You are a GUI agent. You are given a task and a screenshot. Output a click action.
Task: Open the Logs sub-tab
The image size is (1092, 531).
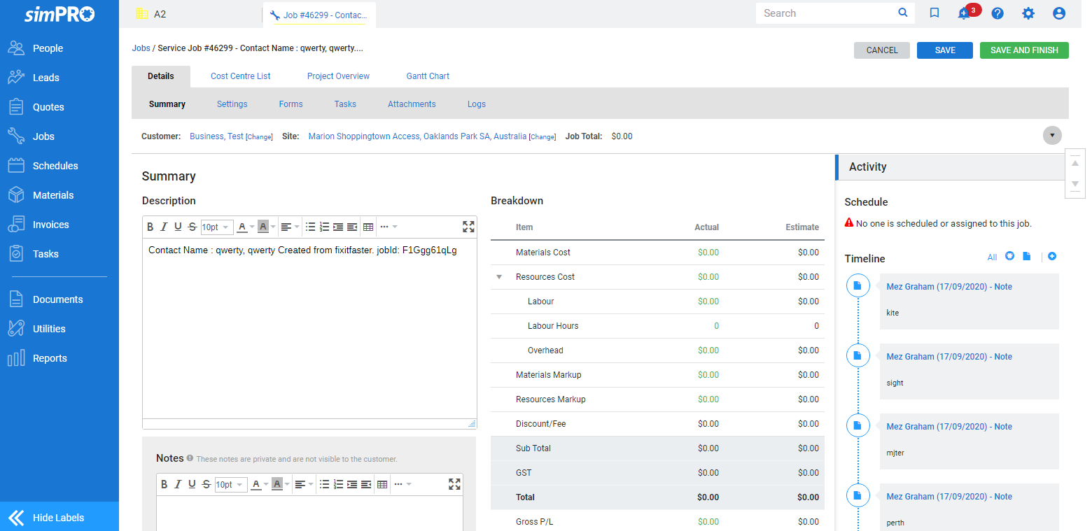477,104
